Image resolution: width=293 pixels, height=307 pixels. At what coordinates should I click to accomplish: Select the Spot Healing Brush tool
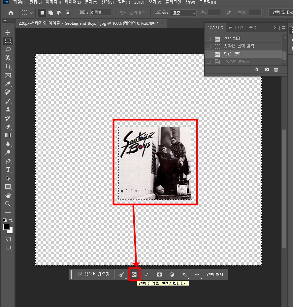(8, 92)
